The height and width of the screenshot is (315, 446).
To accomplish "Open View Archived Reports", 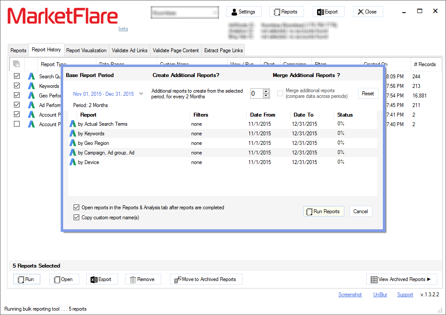I will 401,279.
